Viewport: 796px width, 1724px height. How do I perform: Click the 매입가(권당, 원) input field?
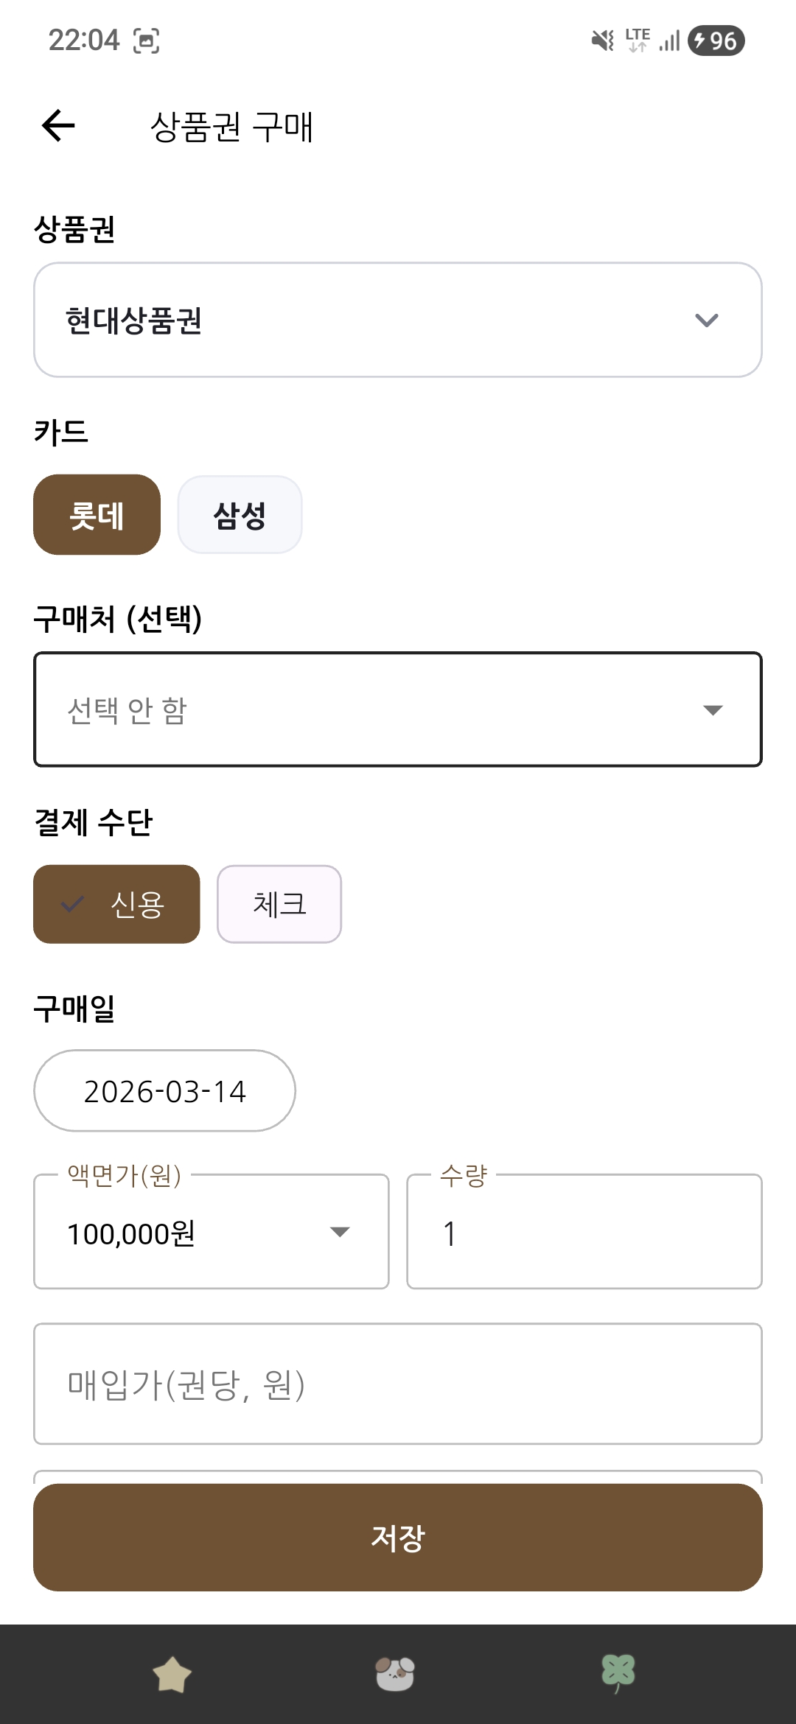click(398, 1384)
